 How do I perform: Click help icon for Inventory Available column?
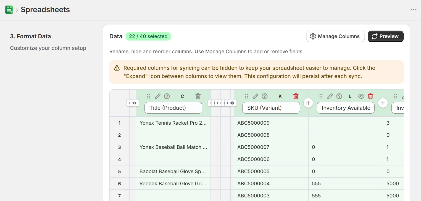click(339, 96)
